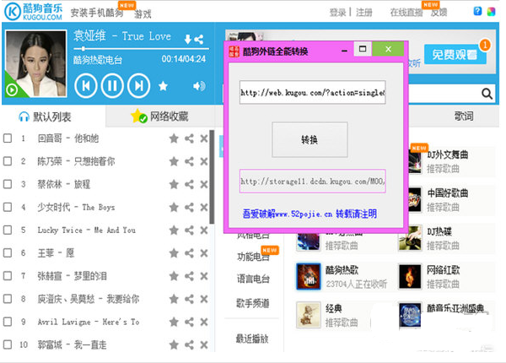Skip to the next track
This screenshot has height=363, width=506.
coord(139,86)
